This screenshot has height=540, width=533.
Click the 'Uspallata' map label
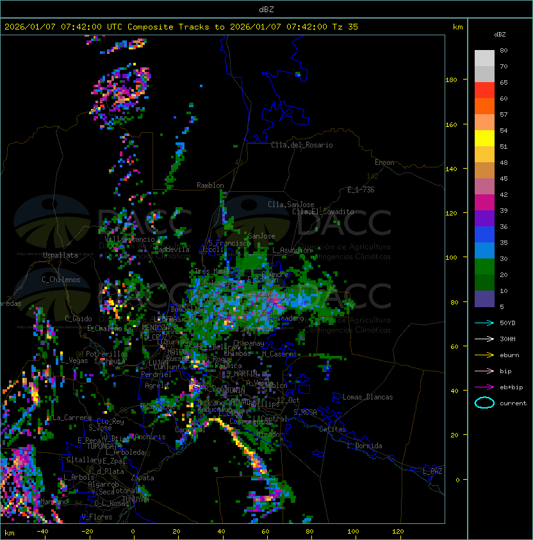[60, 255]
